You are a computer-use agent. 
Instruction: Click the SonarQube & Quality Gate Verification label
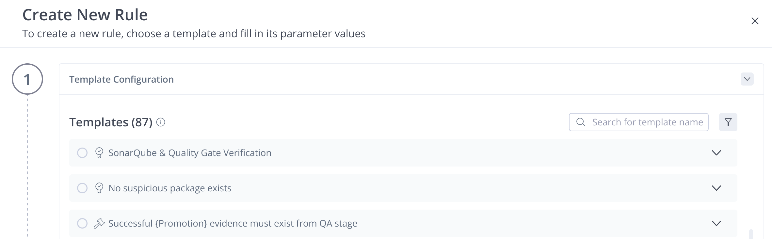tap(190, 153)
